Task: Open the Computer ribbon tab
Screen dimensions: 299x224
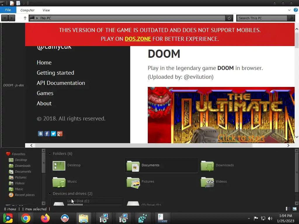Action: tap(27, 10)
